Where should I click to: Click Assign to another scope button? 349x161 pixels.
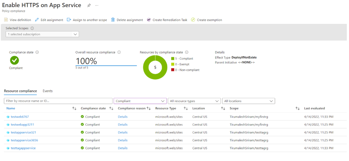click(90, 20)
